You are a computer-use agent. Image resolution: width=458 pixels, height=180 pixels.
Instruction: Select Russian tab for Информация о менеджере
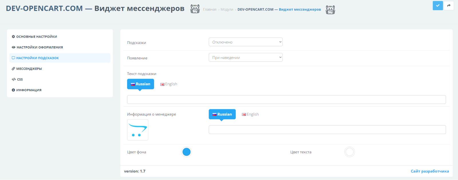pos(222,114)
